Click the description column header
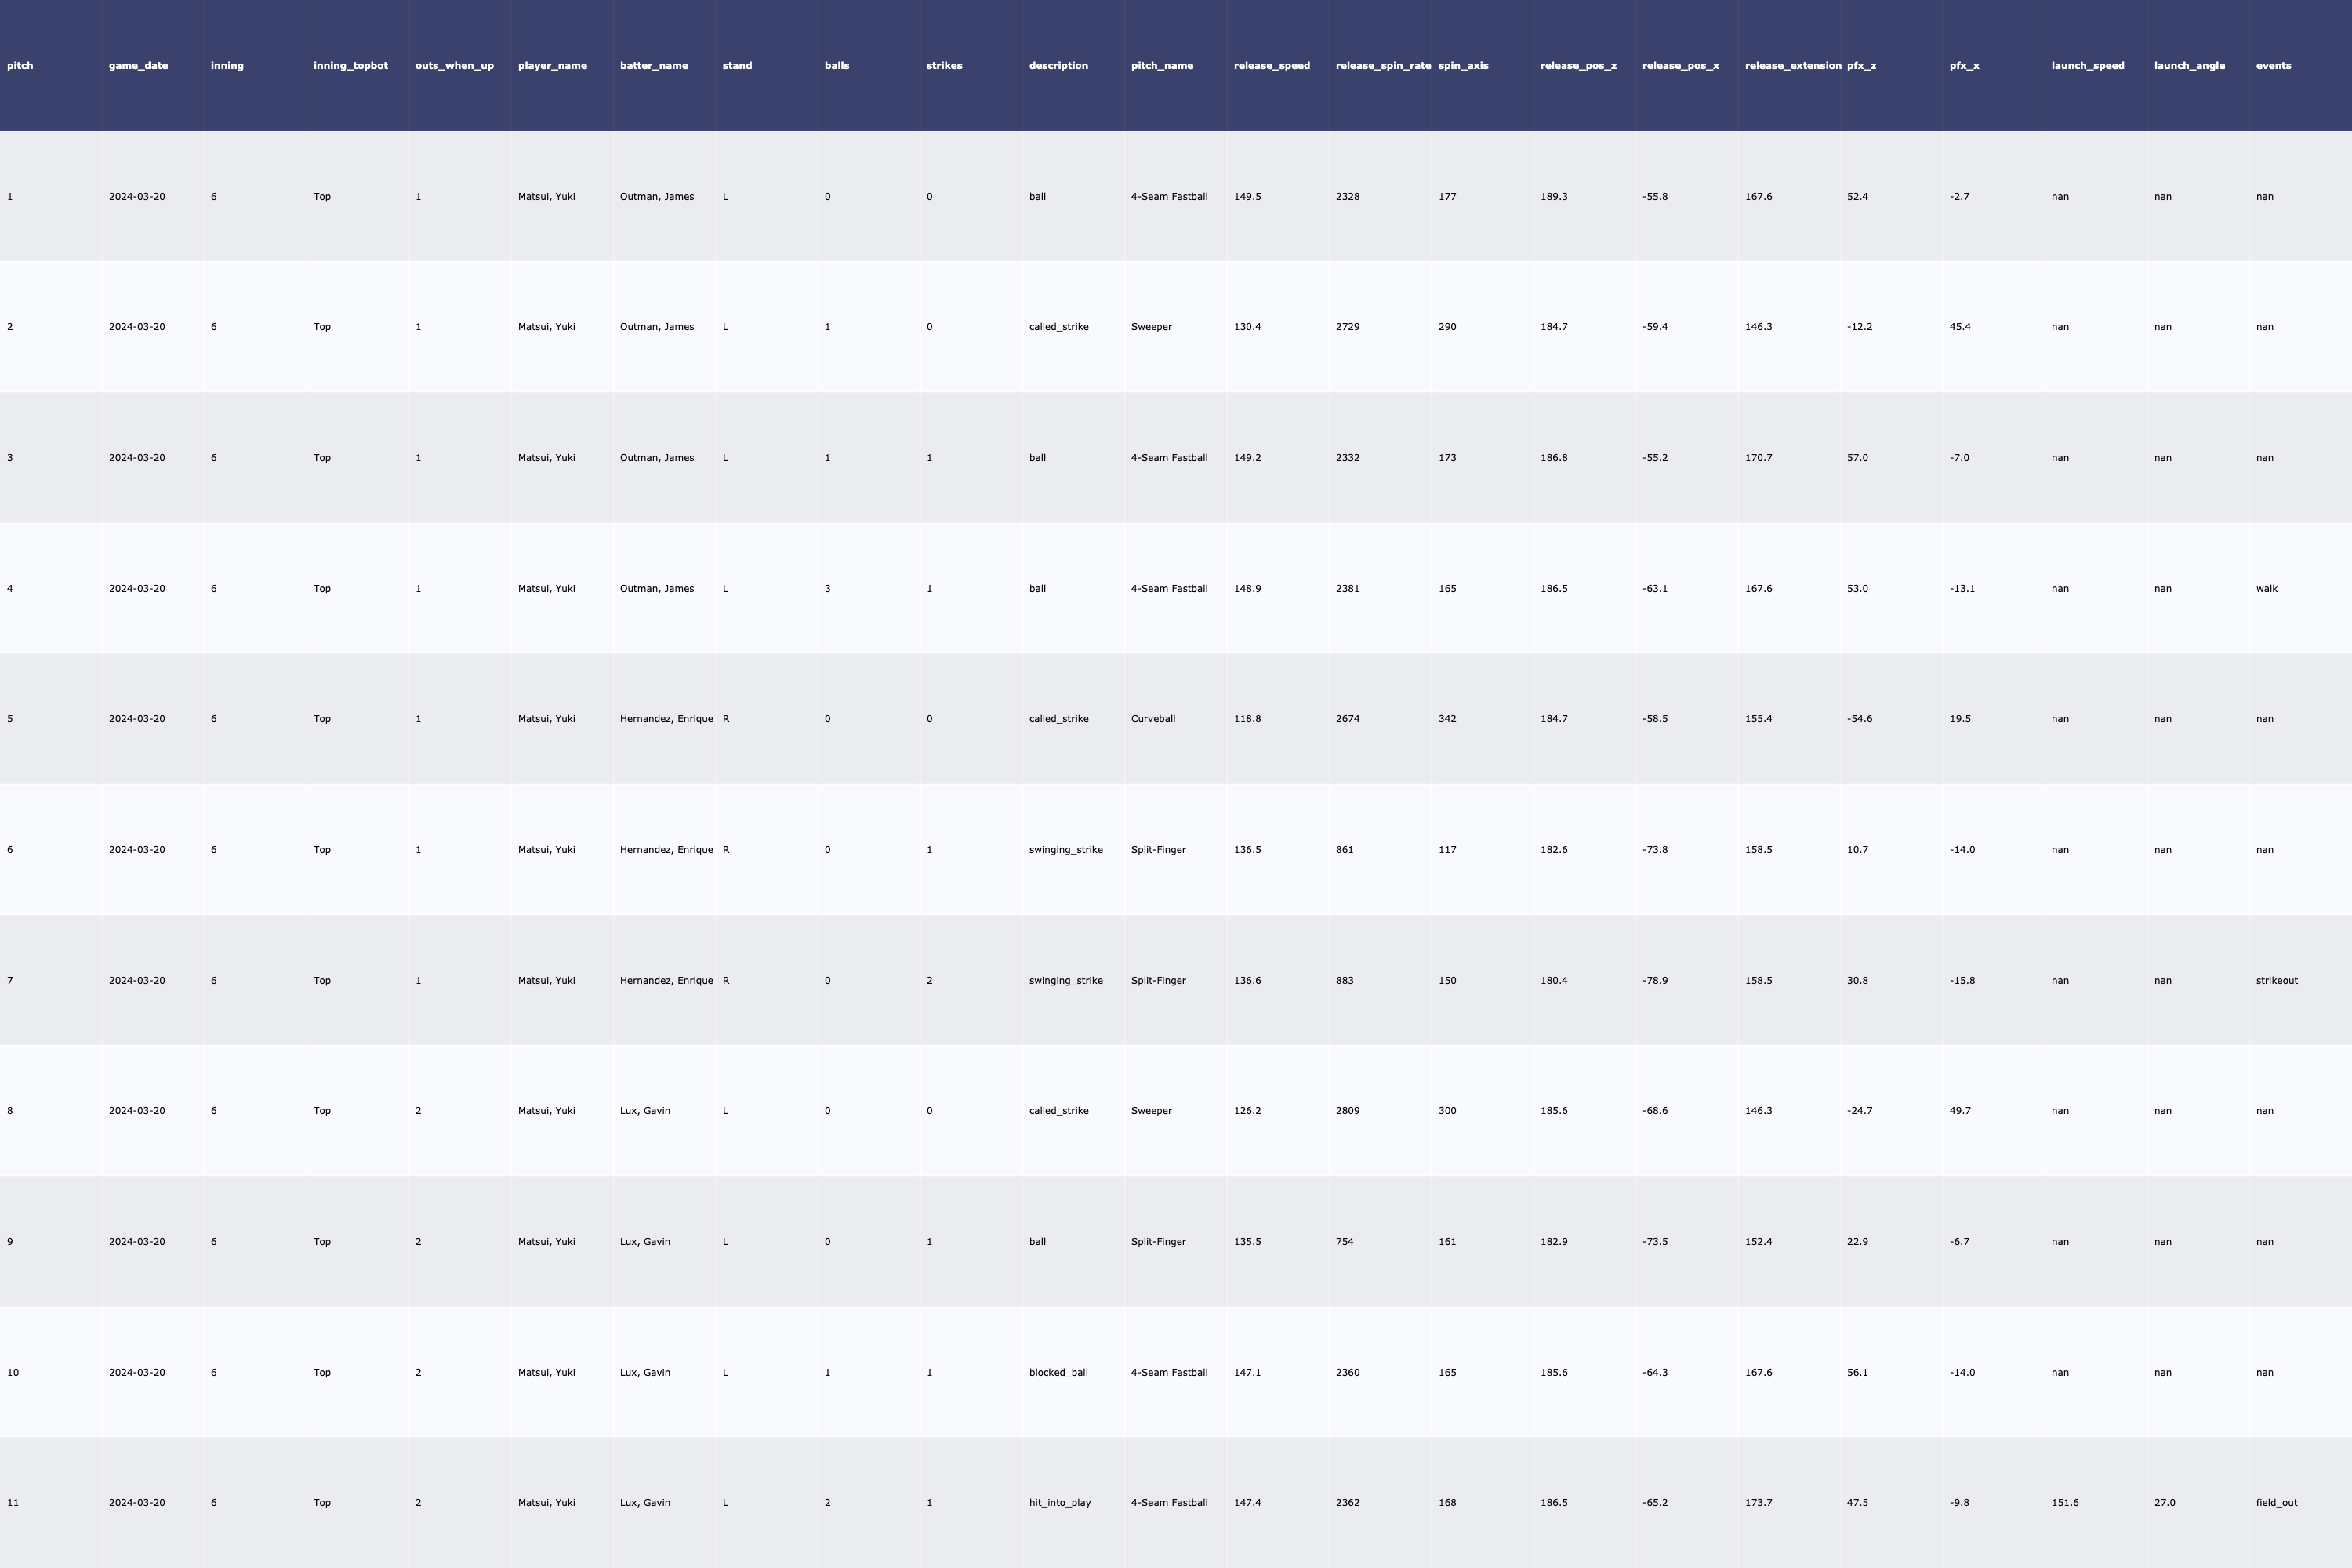 tap(1058, 66)
